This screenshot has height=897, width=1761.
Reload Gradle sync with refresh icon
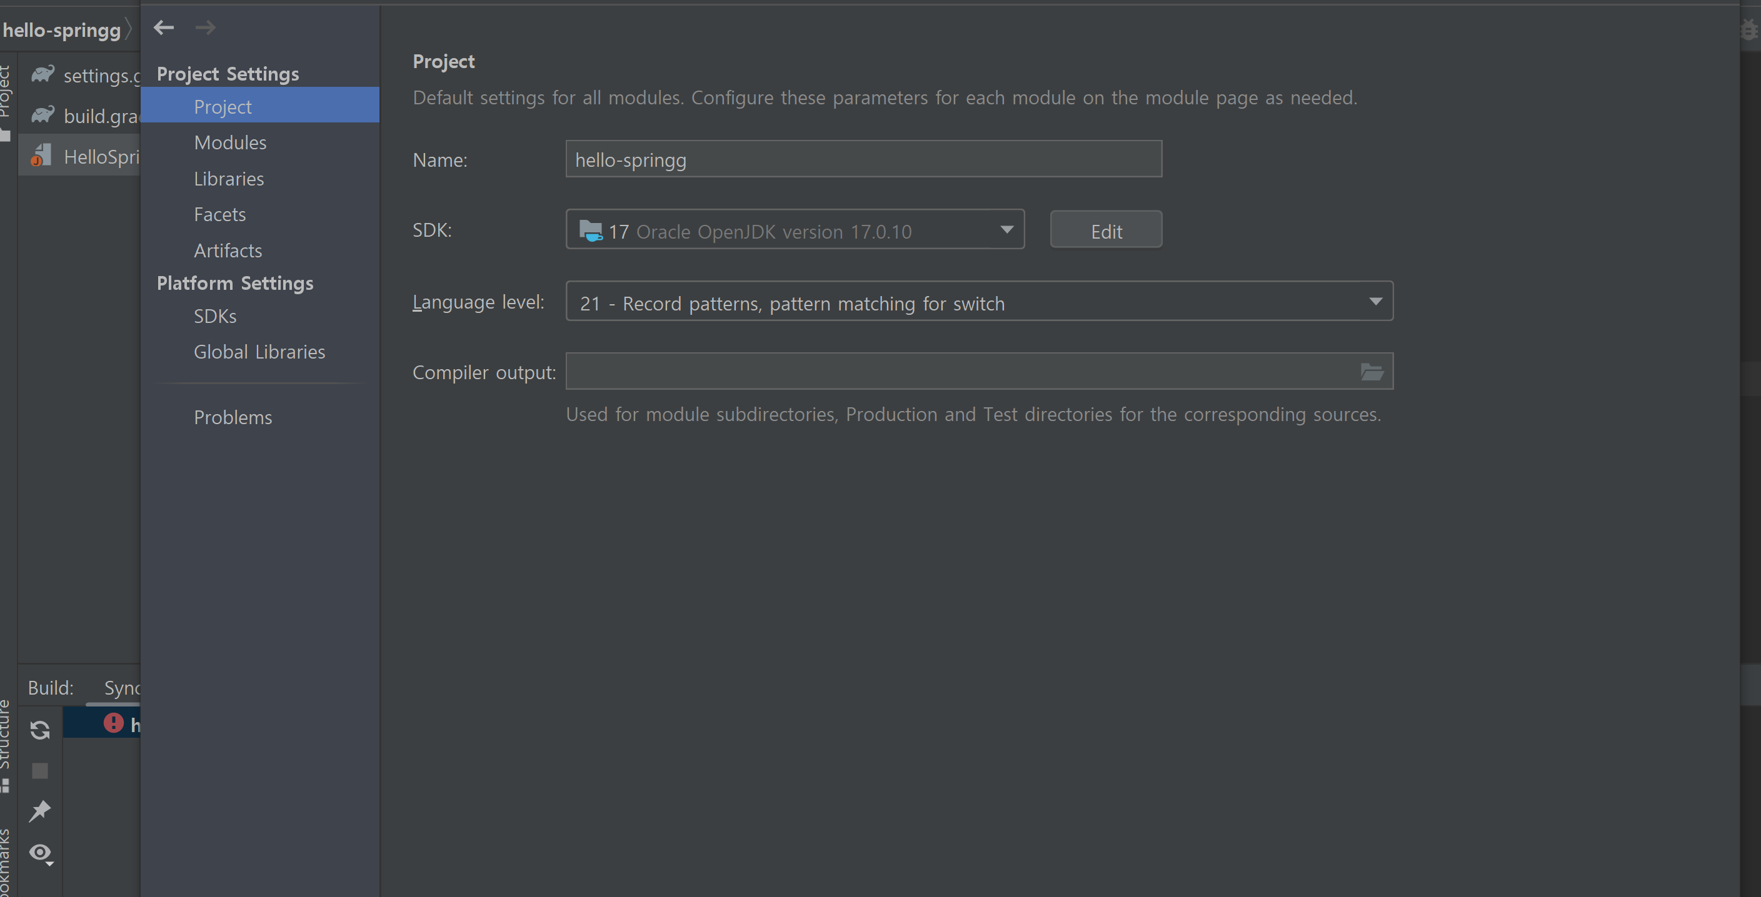click(41, 730)
